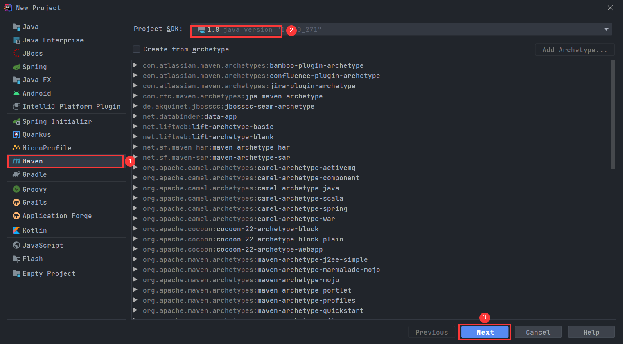Choose the Groovy icon
623x344 pixels.
click(16, 190)
